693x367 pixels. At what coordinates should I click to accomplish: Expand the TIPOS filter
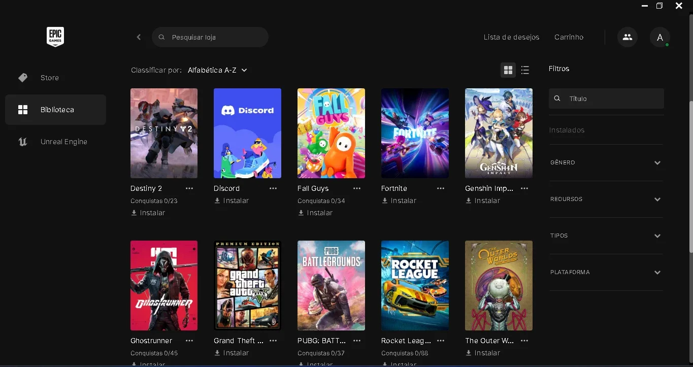click(x=606, y=236)
